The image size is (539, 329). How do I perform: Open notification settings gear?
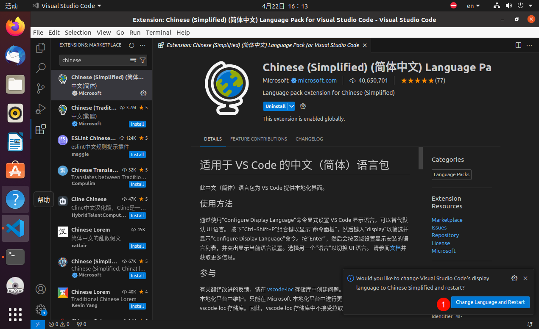[514, 278]
